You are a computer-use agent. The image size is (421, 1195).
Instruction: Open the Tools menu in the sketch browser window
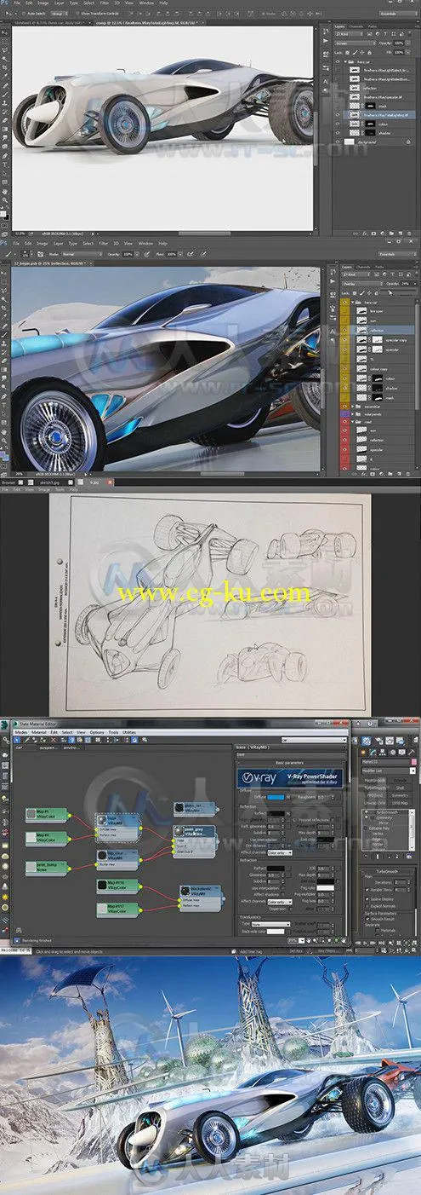click(x=60, y=489)
